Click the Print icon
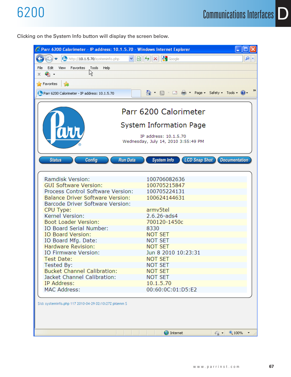 click(184, 93)
